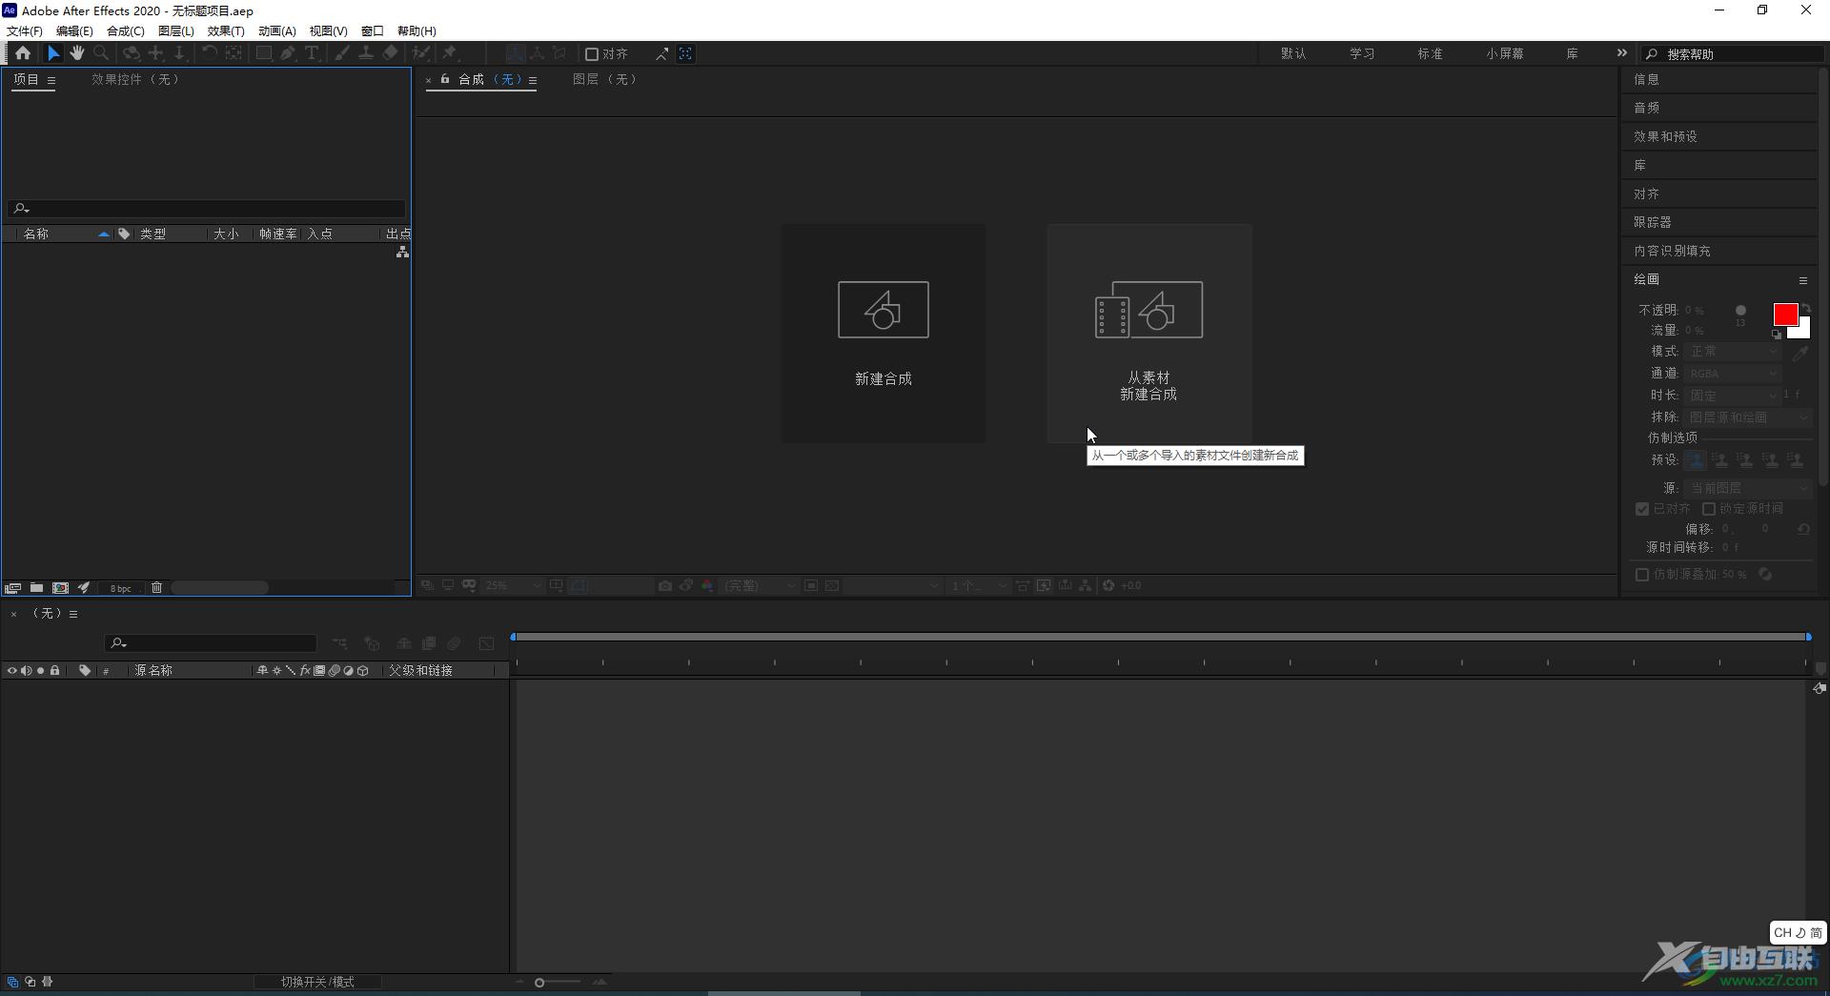This screenshot has width=1830, height=996.
Task: Reset paint colors to default black and white
Action: click(x=1777, y=335)
